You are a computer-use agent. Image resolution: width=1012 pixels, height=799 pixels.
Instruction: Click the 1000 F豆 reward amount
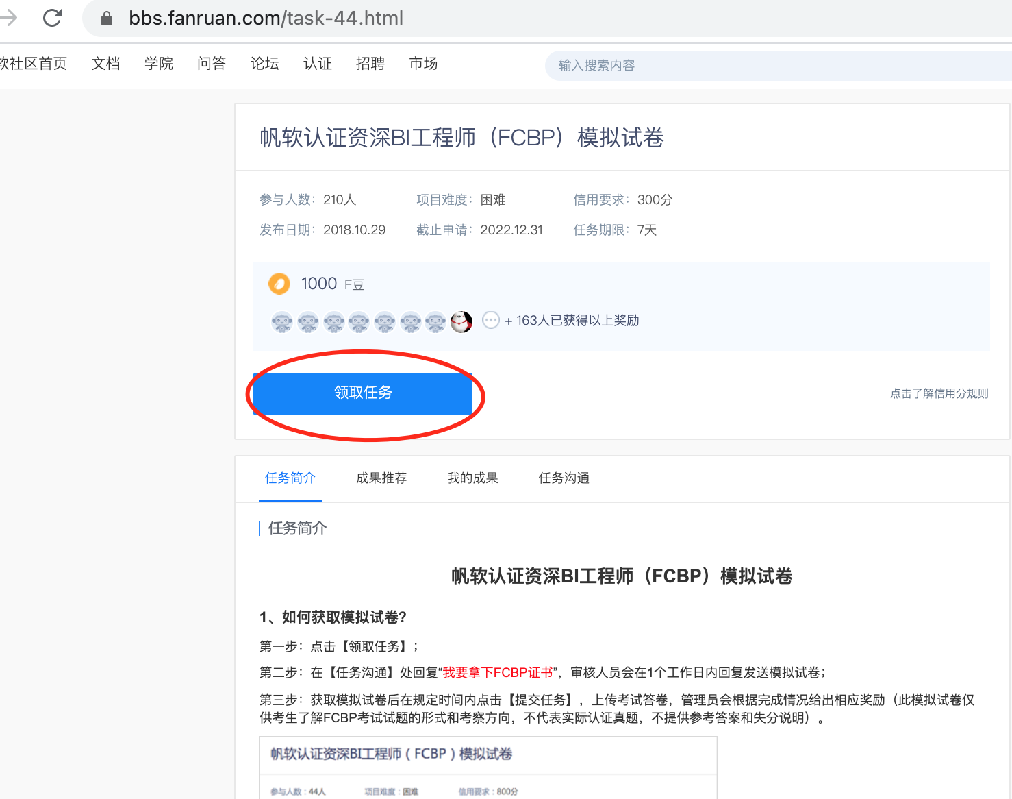pyautogui.click(x=333, y=284)
